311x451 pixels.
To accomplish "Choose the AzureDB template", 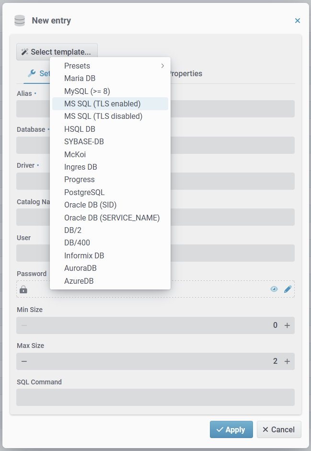I will click(110, 281).
